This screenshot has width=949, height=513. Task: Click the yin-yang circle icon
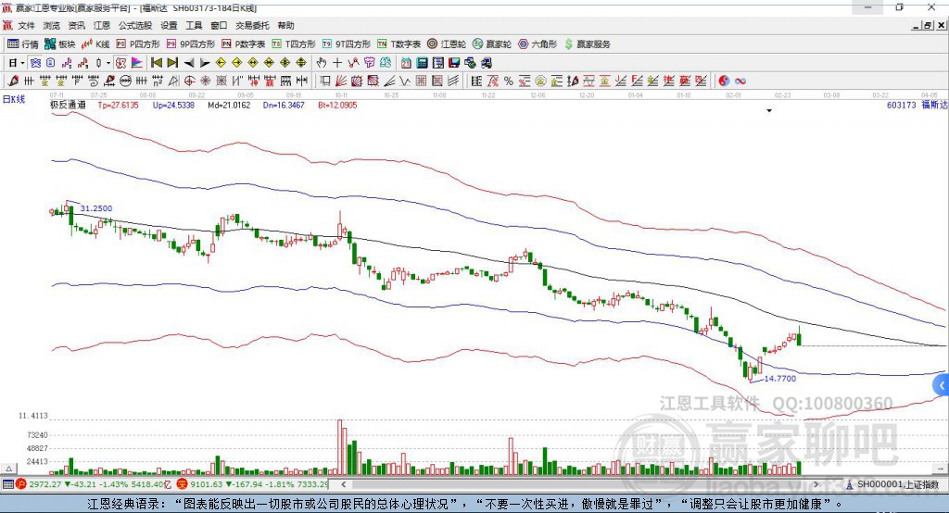click(x=724, y=81)
